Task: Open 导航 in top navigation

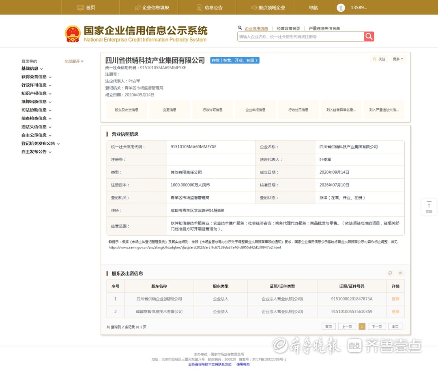Action: click(313, 8)
